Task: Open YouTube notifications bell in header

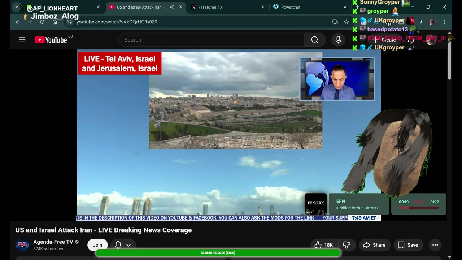Action: 411,40
